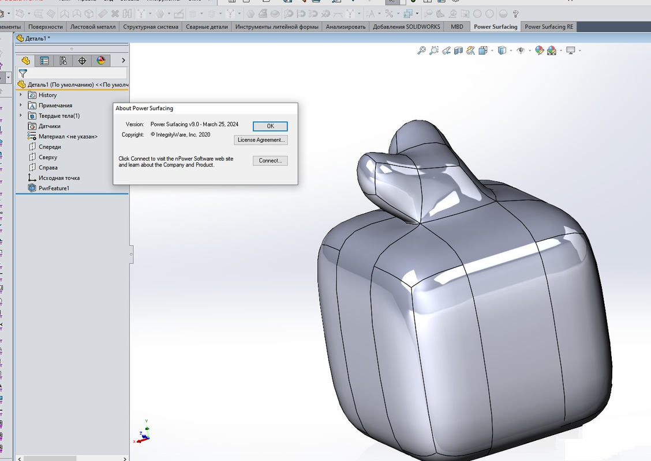Click Zoom to Area icon

(434, 51)
